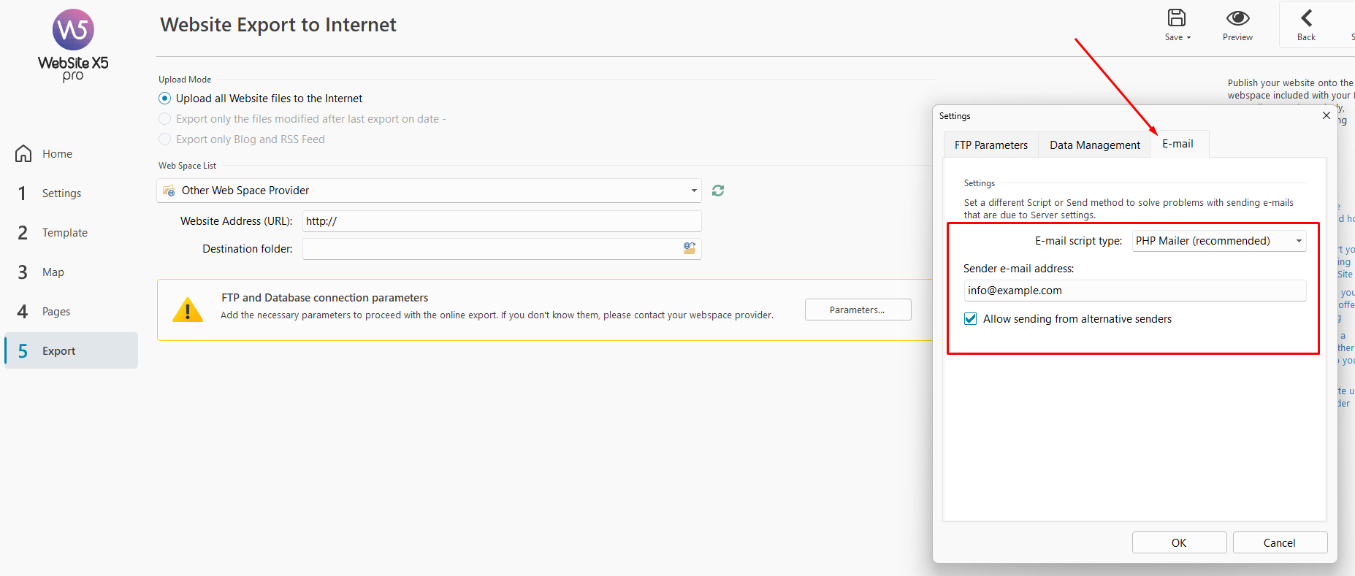Switch to Data Management tab
Screen dimensions: 1355x576
click(1094, 145)
